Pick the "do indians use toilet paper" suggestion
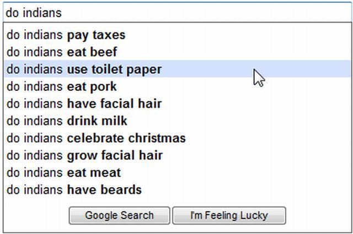The width and height of the screenshot is (353, 234). point(84,69)
